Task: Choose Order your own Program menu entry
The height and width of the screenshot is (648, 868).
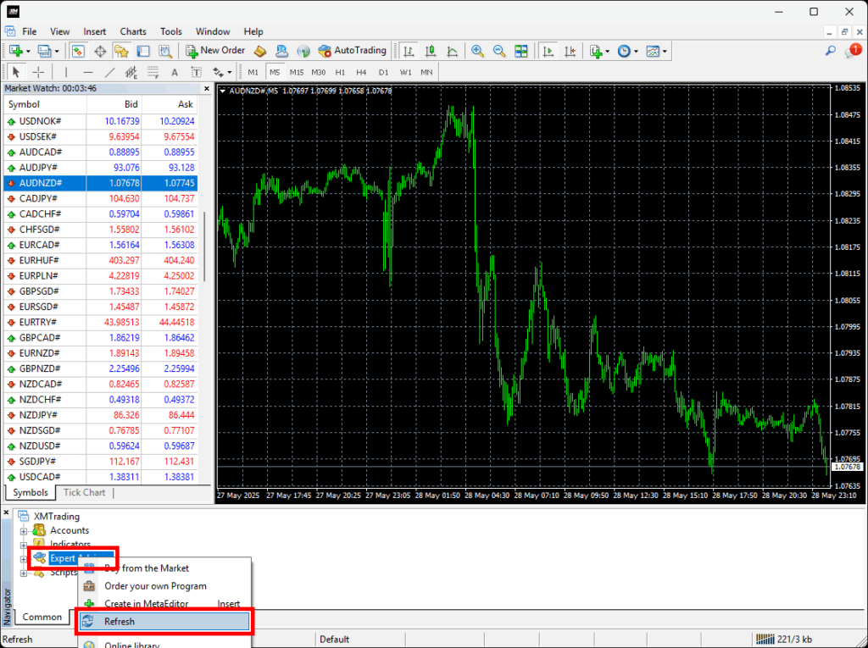Action: pyautogui.click(x=164, y=586)
